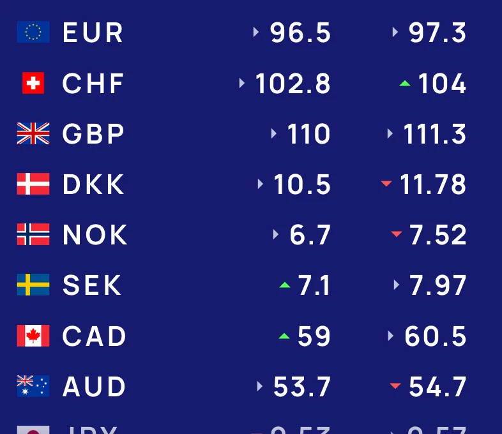The height and width of the screenshot is (434, 502).
Task: Click the Danish flag icon
Action: (33, 184)
